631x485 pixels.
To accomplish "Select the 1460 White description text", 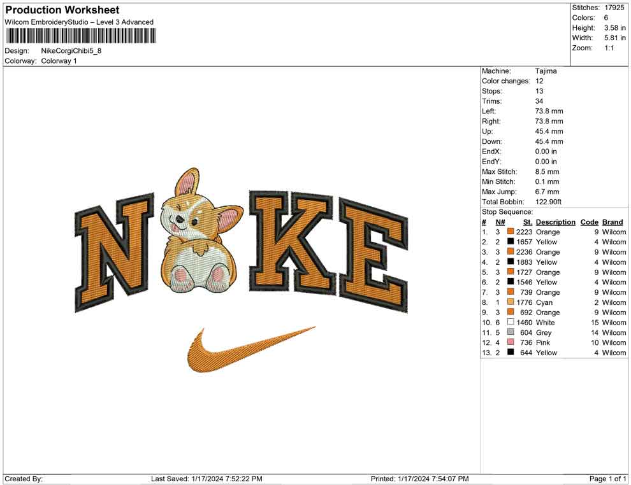I will (546, 322).
